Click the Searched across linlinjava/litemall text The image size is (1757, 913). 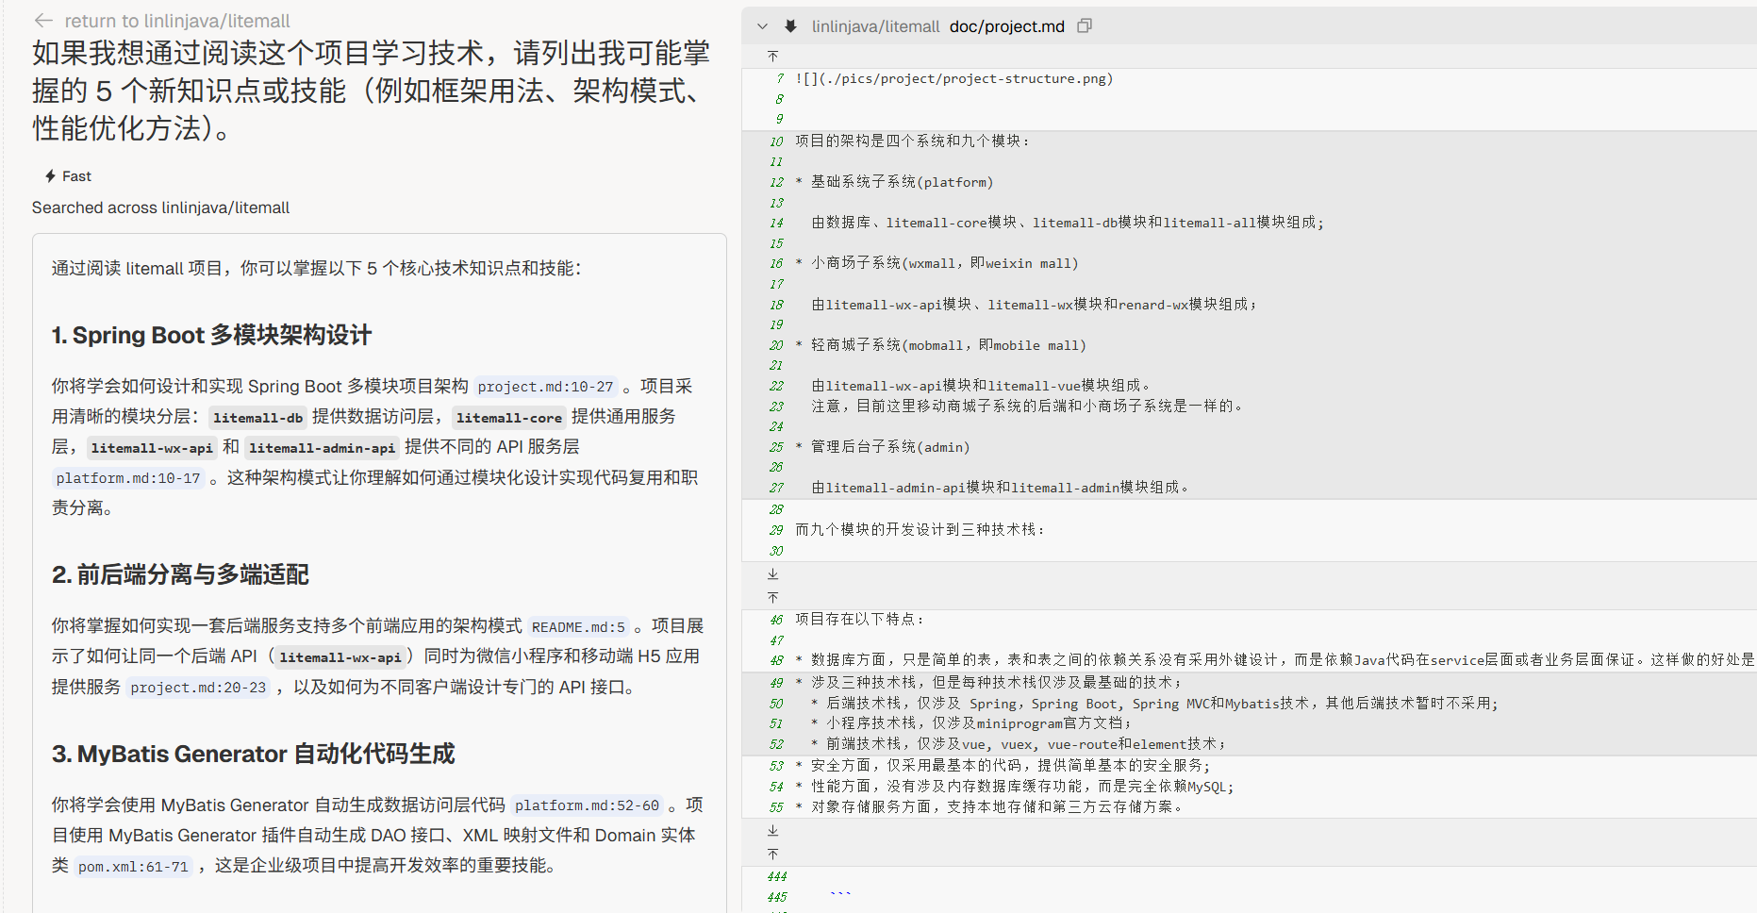pyautogui.click(x=160, y=207)
